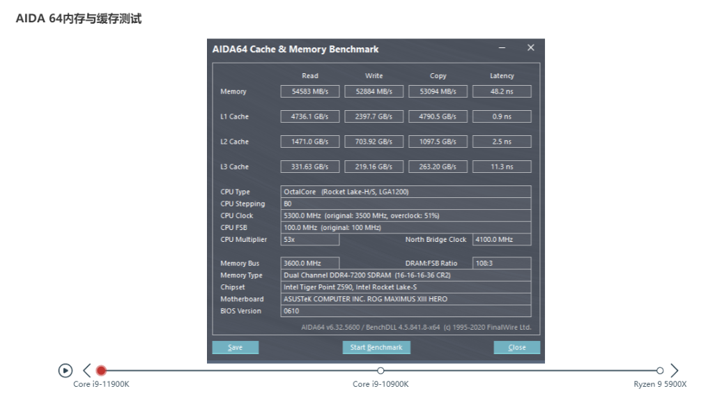Click the L1 Cache Latency value 0.9 ns
Image resolution: width=708 pixels, height=405 pixels.
coord(502,116)
